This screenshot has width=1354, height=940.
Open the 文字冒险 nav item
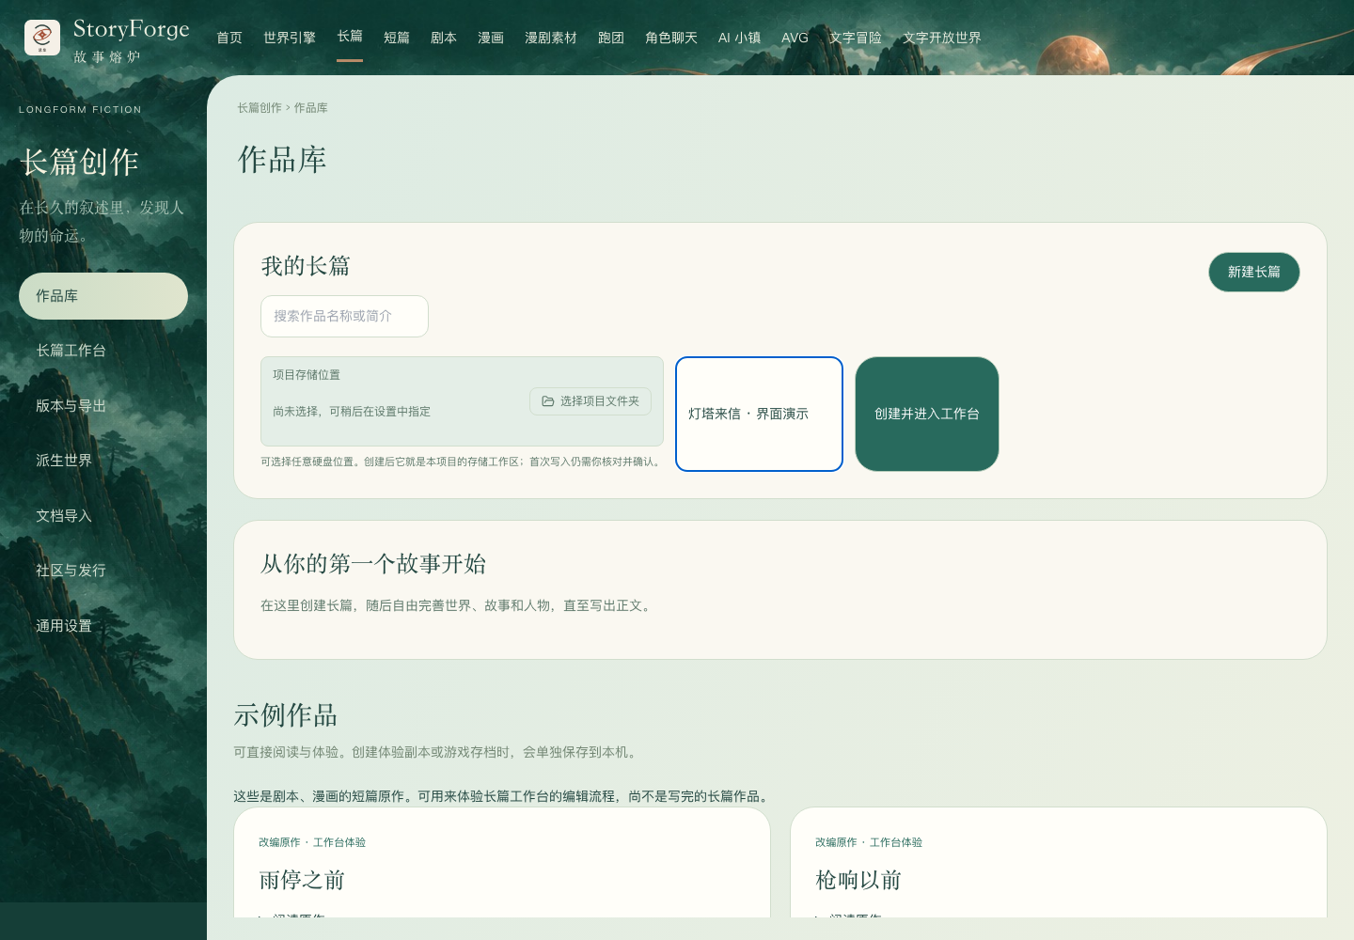coord(856,38)
